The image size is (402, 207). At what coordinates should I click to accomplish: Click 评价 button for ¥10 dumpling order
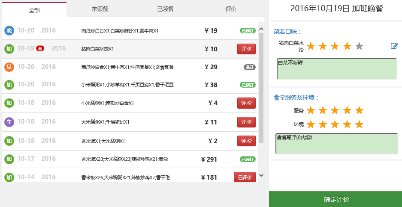point(246,49)
